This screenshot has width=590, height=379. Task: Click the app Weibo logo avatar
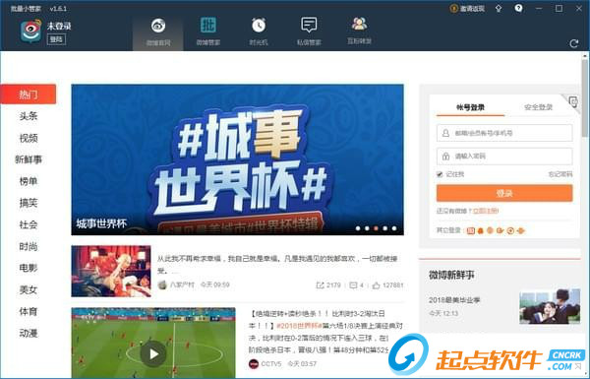[30, 32]
